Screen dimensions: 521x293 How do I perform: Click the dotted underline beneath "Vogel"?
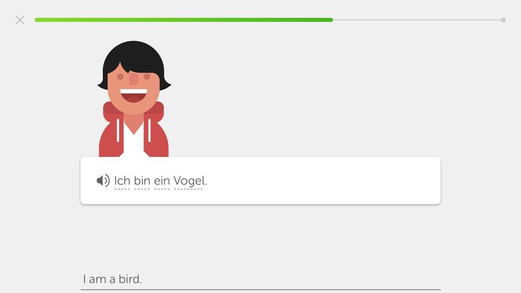point(188,189)
